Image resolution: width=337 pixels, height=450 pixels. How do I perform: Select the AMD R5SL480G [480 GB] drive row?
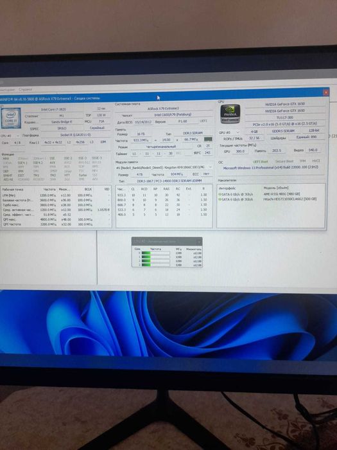click(x=271, y=194)
